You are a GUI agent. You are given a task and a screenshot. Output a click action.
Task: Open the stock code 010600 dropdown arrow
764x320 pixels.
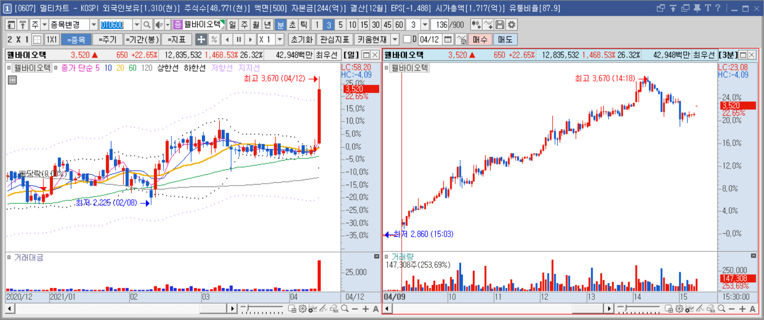[x=137, y=25]
